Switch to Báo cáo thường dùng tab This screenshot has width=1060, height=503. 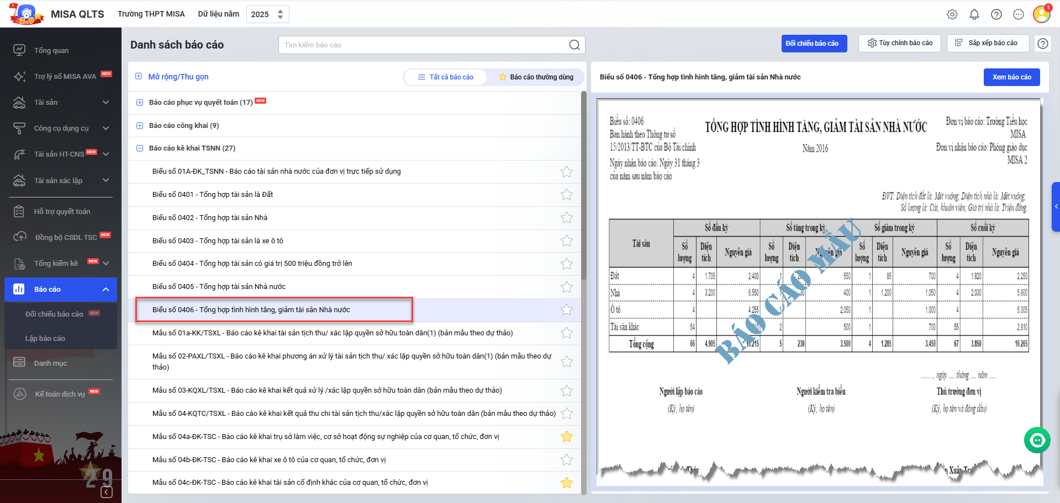(x=535, y=77)
